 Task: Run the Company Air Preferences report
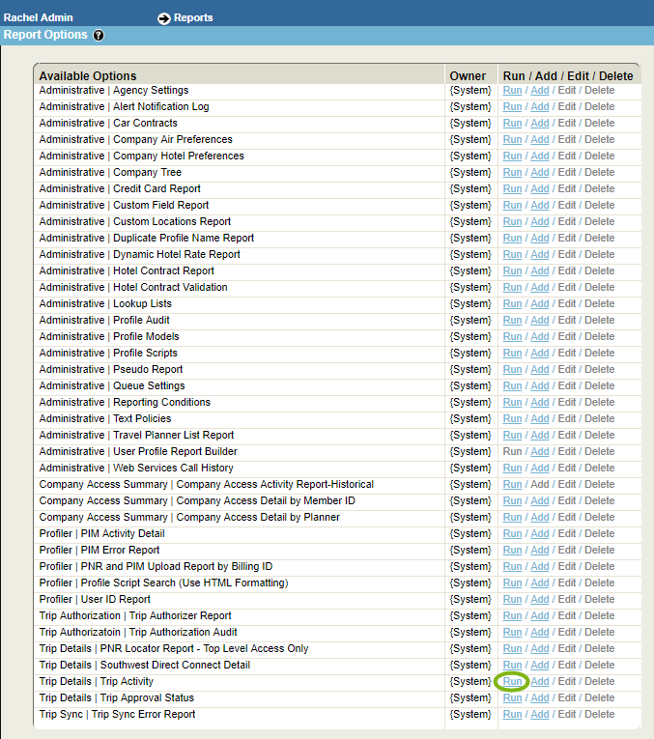click(x=512, y=139)
